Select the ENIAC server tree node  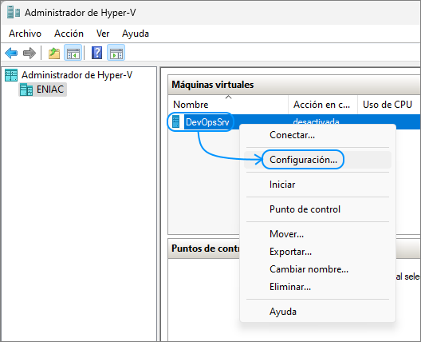tap(50, 89)
